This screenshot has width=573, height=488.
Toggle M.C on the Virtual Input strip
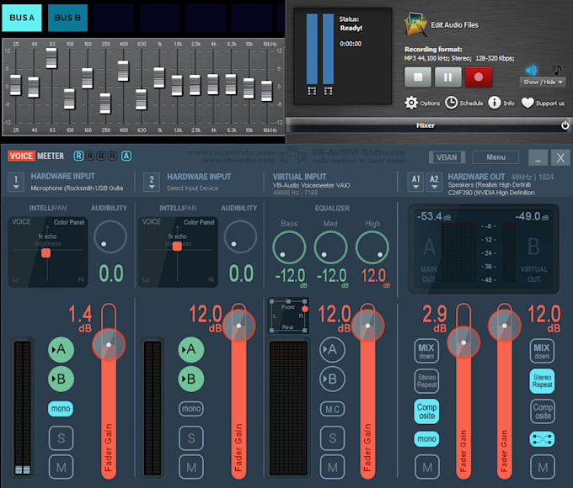click(x=332, y=409)
